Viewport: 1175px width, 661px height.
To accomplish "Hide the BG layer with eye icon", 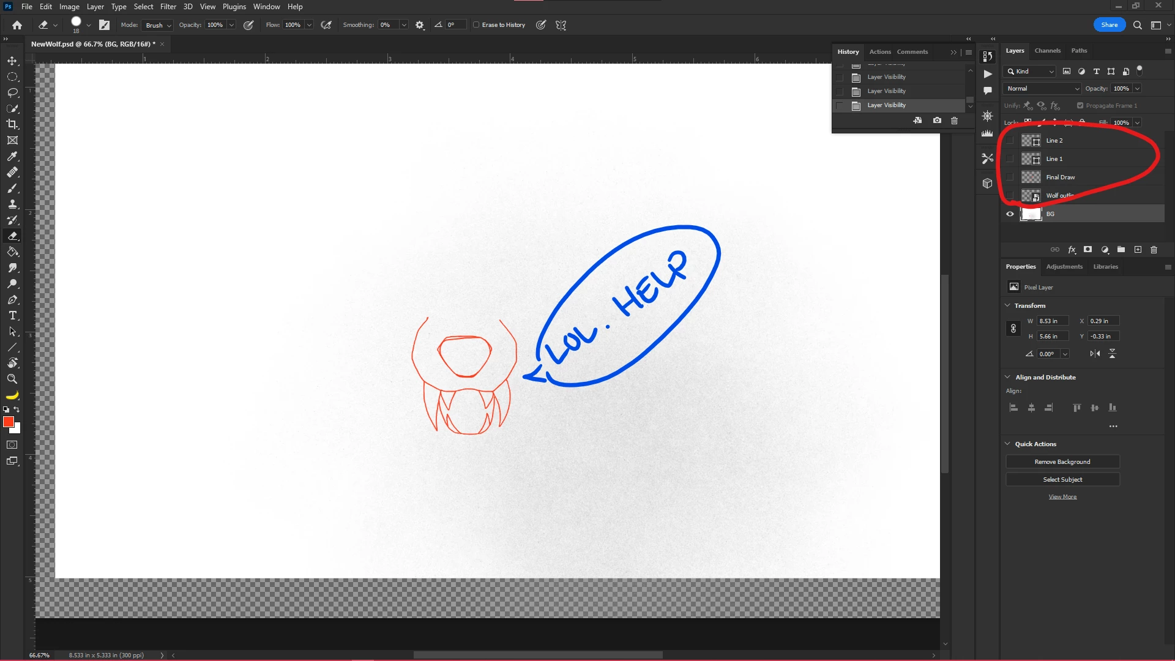I will (x=1010, y=214).
